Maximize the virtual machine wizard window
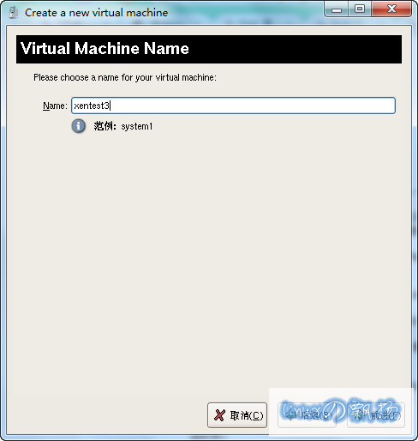Image resolution: width=418 pixels, height=441 pixels. coord(360,9)
